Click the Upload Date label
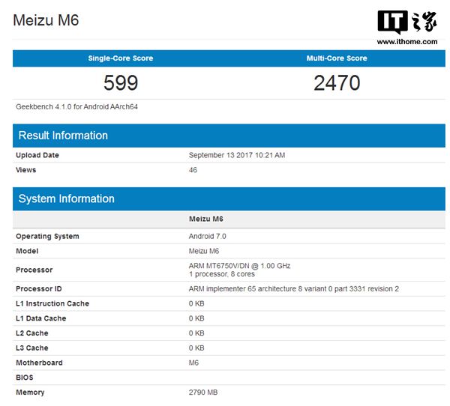This screenshot has height=406, width=450. (37, 155)
